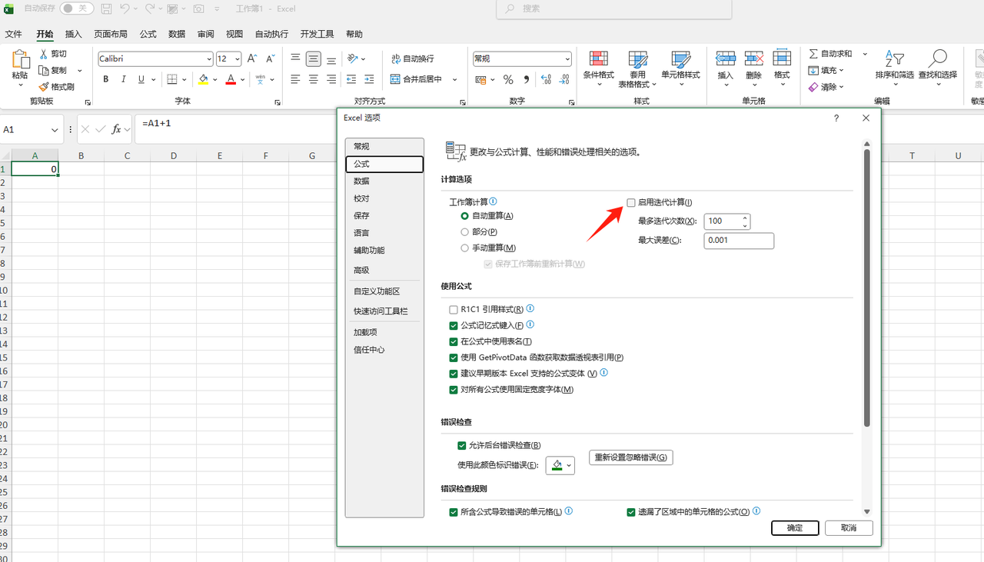The width and height of the screenshot is (984, 562).
Task: Select Partial (部分) calculation radio
Action: (464, 231)
